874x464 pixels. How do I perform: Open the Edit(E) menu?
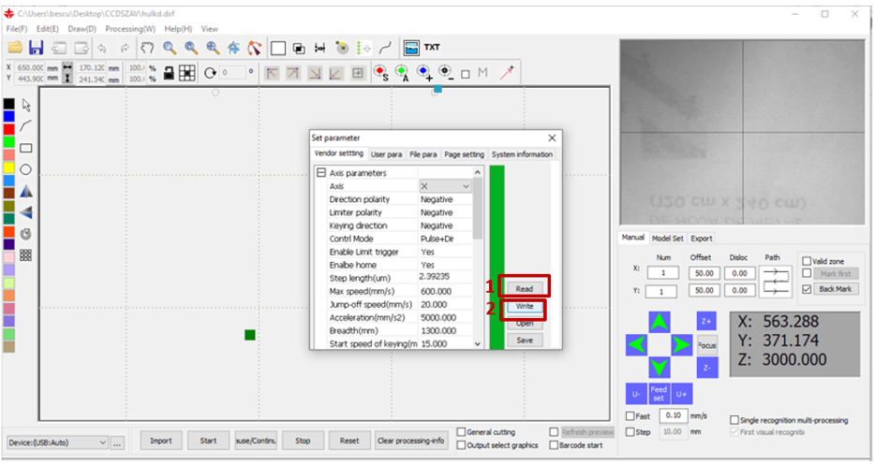(48, 28)
